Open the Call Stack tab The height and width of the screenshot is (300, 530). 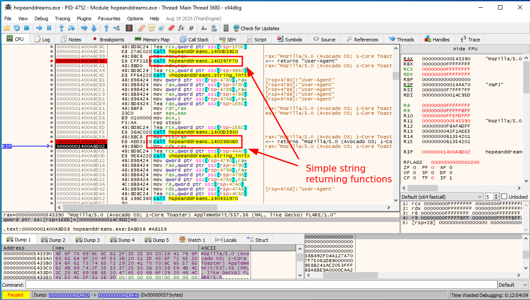(194, 39)
